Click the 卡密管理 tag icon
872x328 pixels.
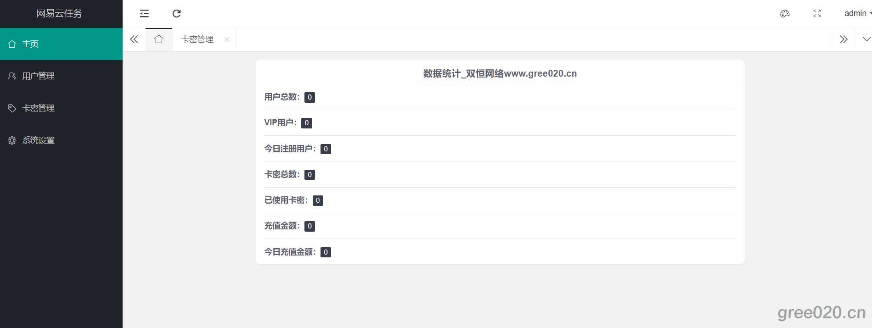pos(12,108)
